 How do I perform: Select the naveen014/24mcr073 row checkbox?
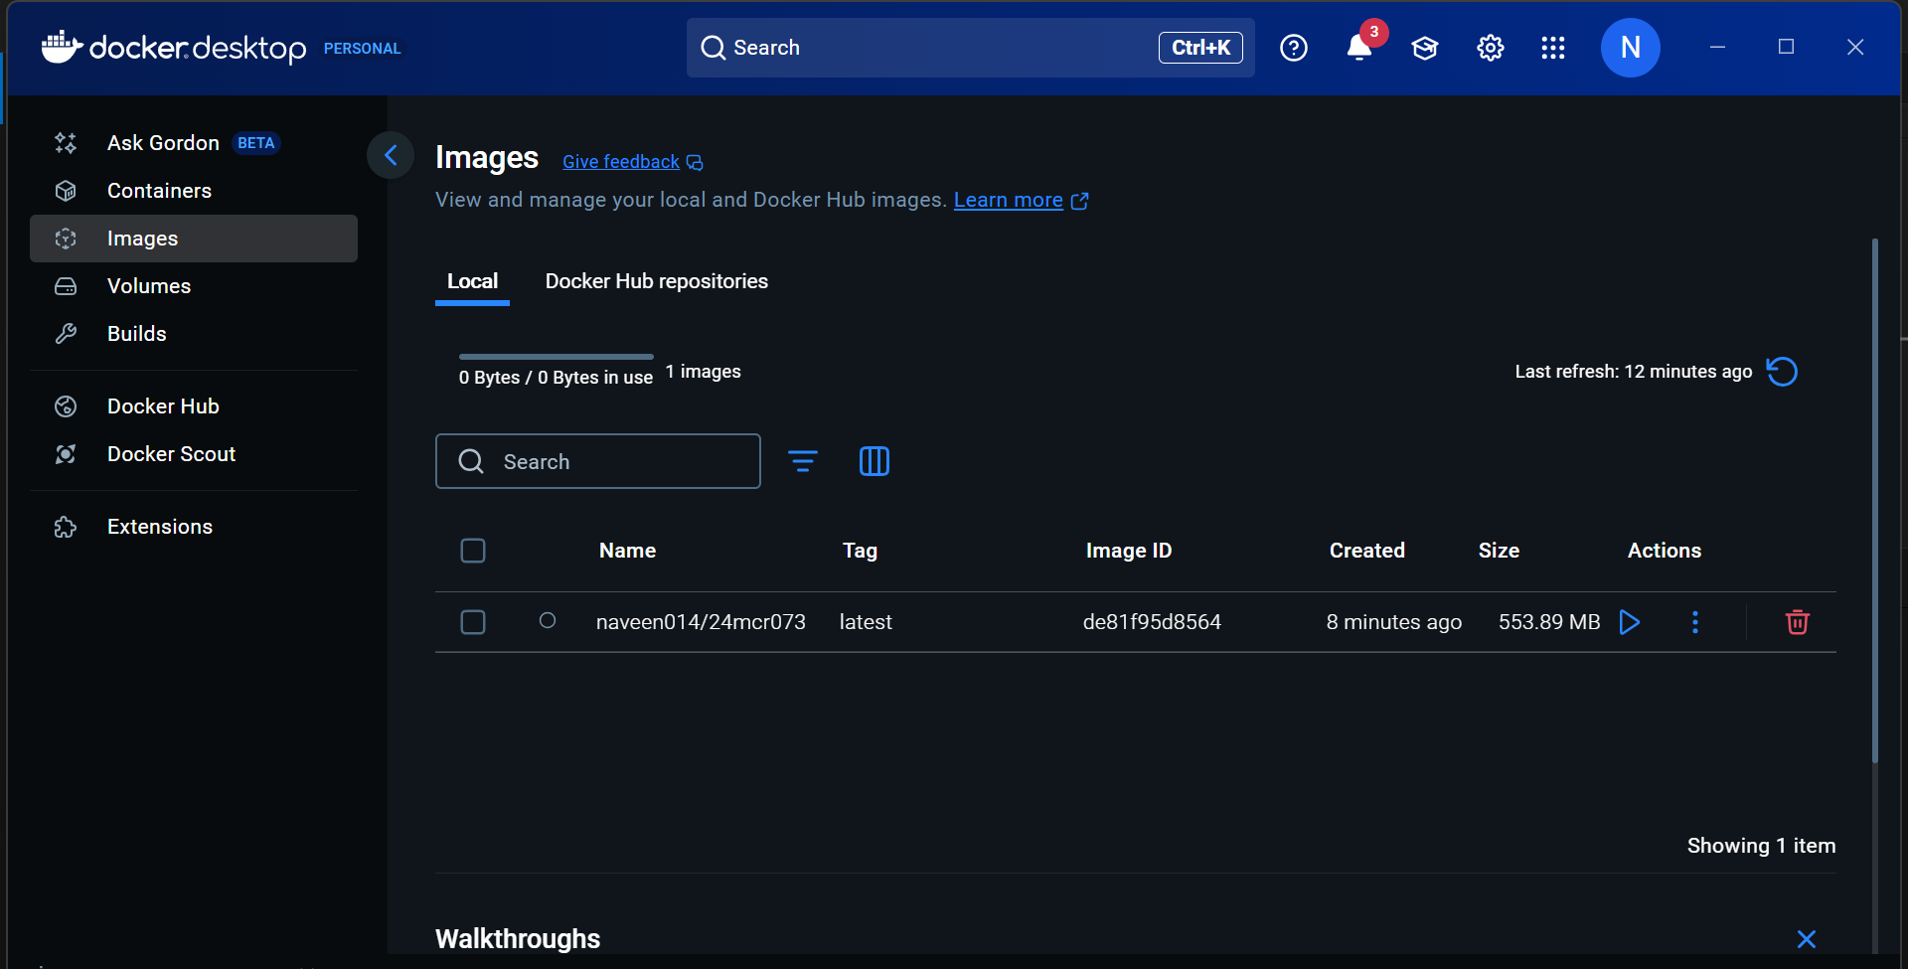(473, 622)
